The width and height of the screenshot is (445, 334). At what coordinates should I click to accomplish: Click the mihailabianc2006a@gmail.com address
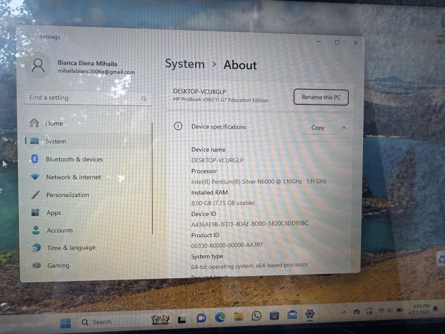pos(96,72)
